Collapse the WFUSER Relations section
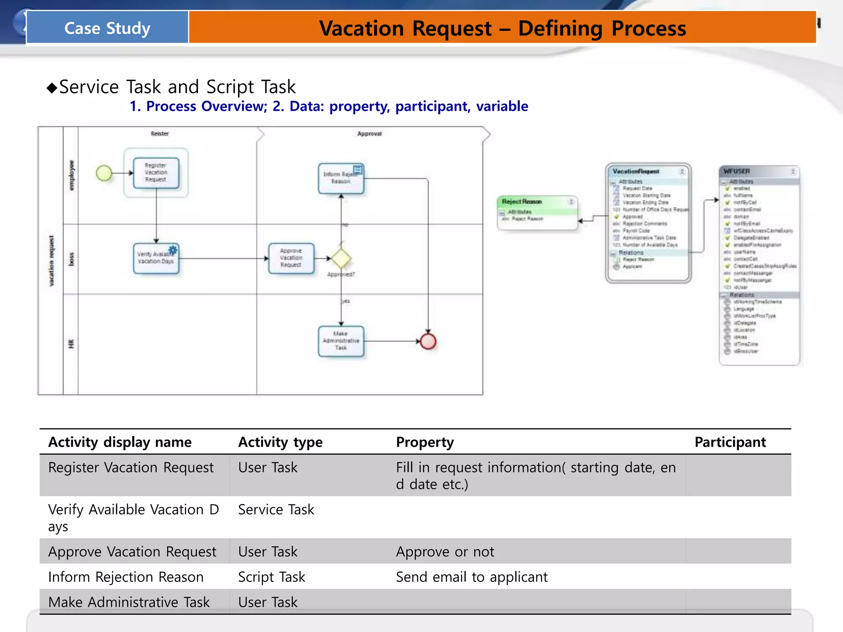 click(724, 295)
